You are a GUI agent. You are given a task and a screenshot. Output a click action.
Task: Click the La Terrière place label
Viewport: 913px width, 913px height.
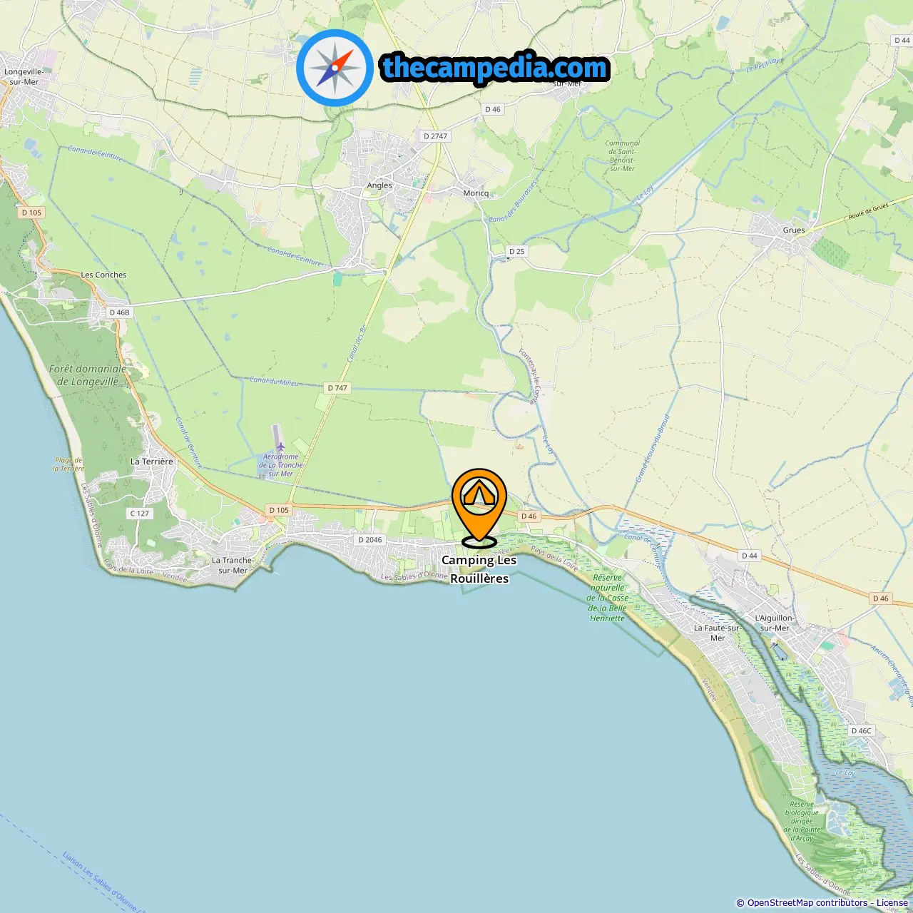coord(152,461)
